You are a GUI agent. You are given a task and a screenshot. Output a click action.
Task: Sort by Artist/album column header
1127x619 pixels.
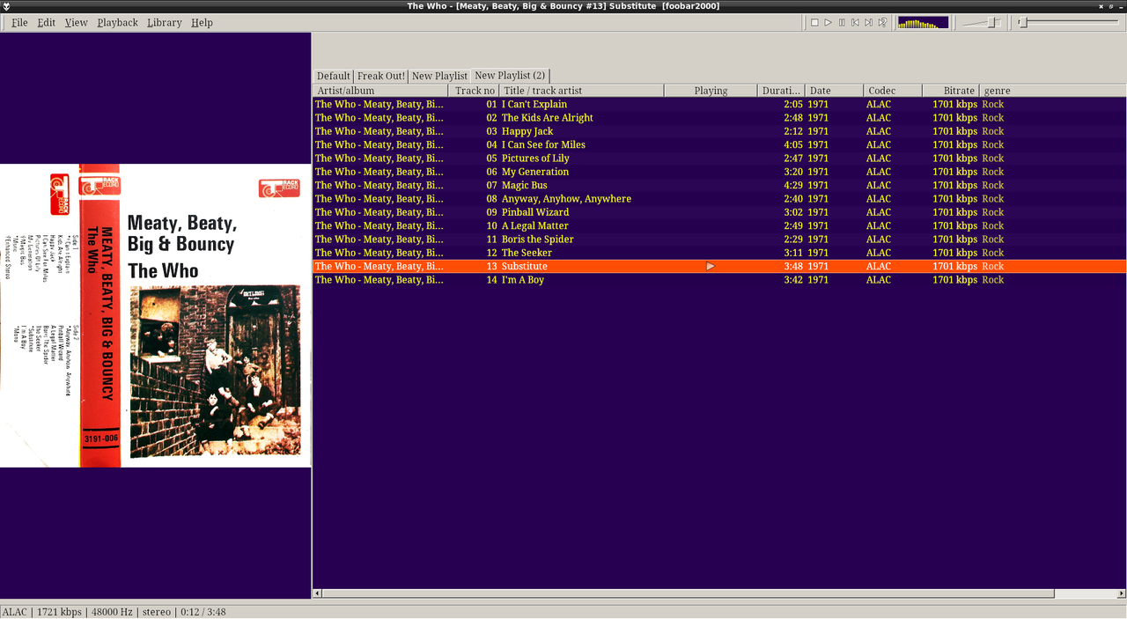tap(380, 91)
